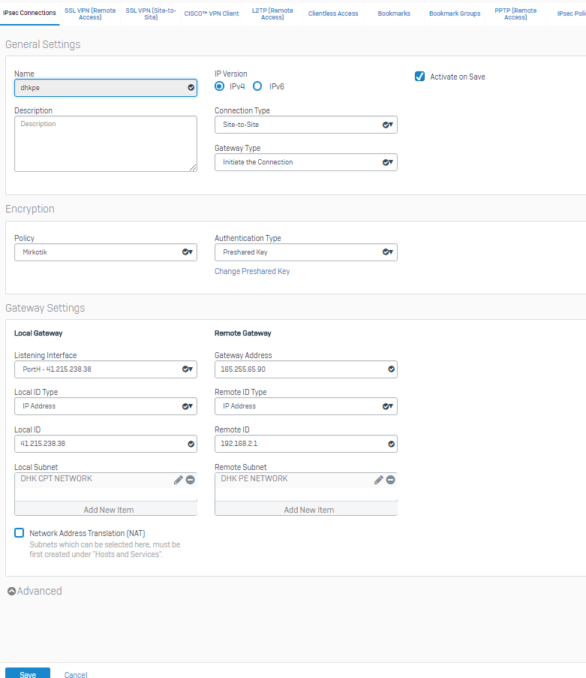
Task: Click the checkmark icon in the Local ID field
Action: [x=191, y=444]
